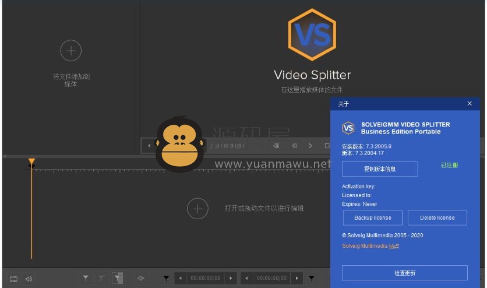Image resolution: width=487 pixels, height=288 pixels.
Task: Toggle the audio track speaker icon
Action: point(29,279)
